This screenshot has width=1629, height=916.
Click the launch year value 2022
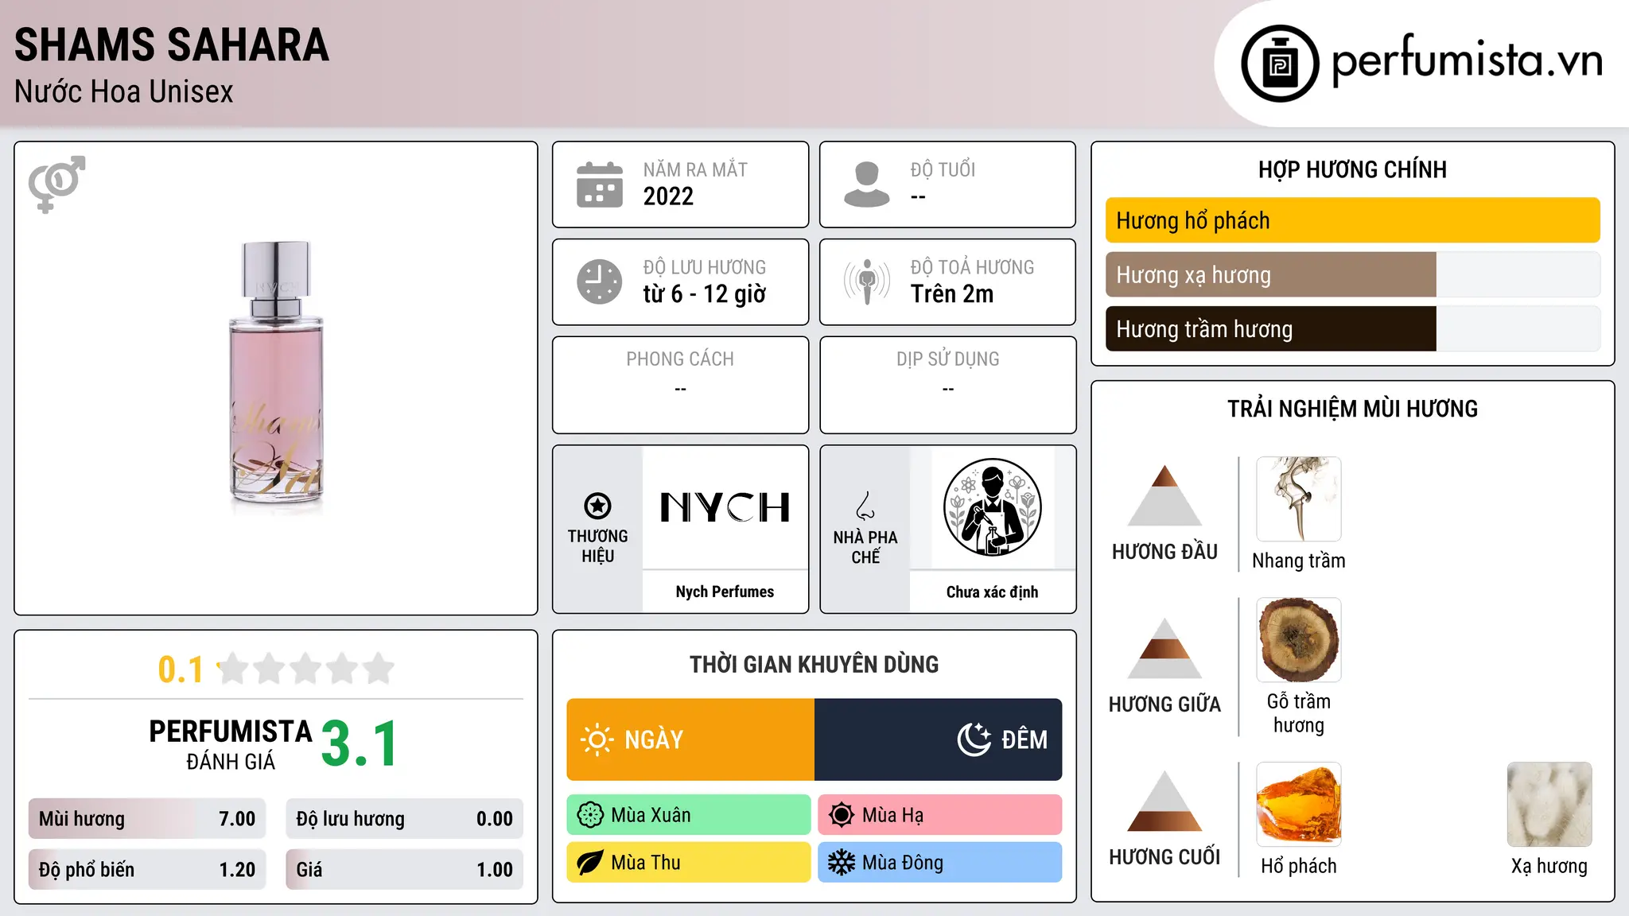click(x=668, y=196)
